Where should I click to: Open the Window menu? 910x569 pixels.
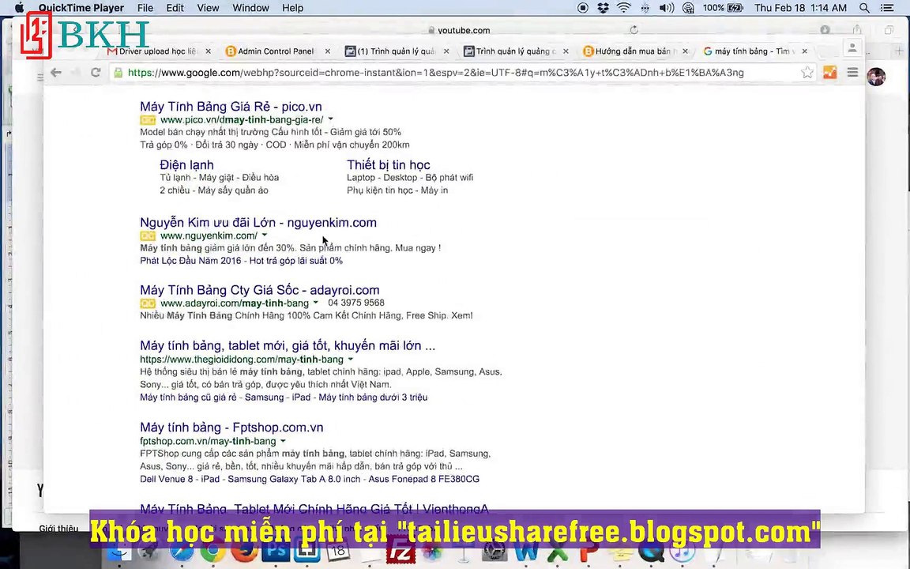[250, 8]
